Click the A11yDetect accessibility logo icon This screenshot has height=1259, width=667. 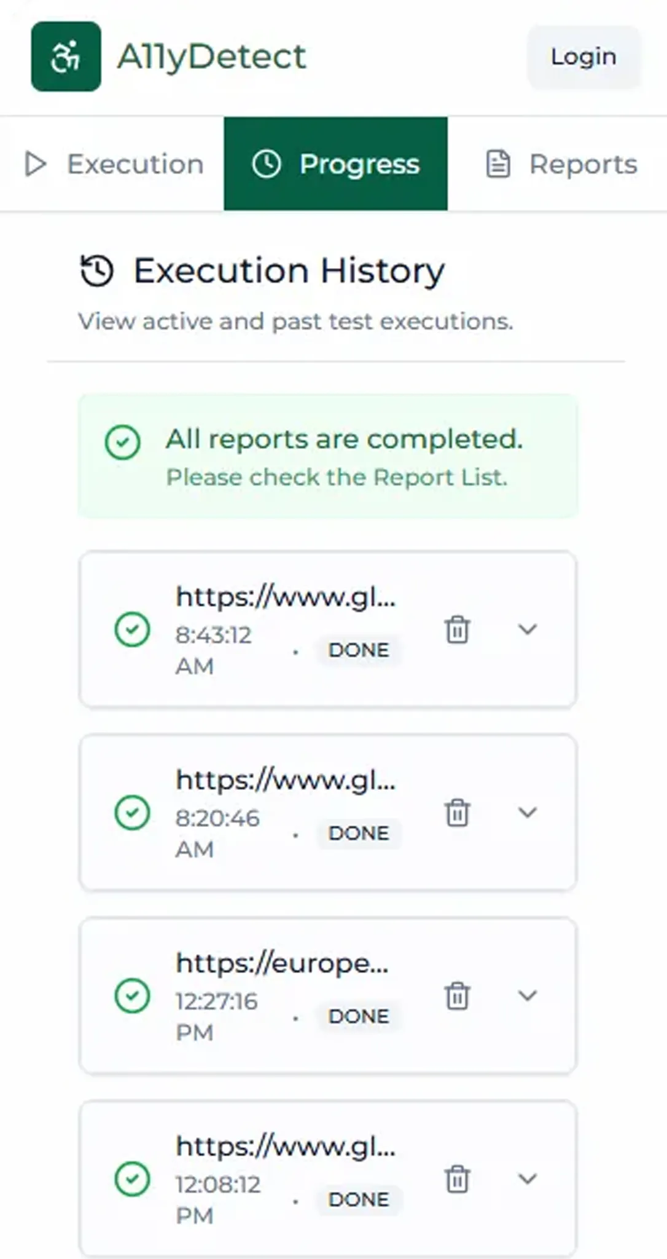pos(66,57)
